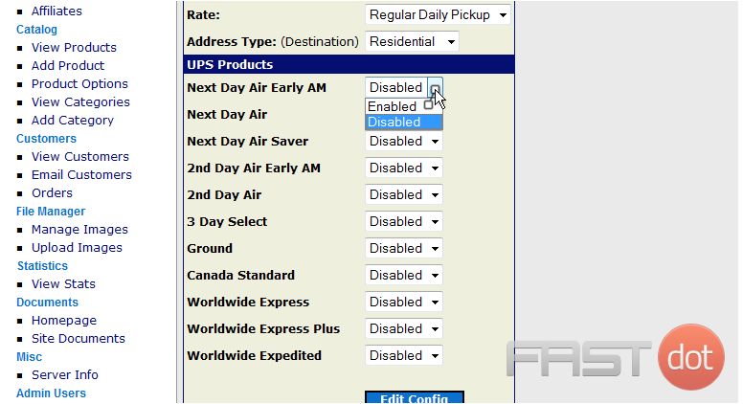Open the Affiliates link in sidebar
743x404 pixels.
click(x=56, y=11)
